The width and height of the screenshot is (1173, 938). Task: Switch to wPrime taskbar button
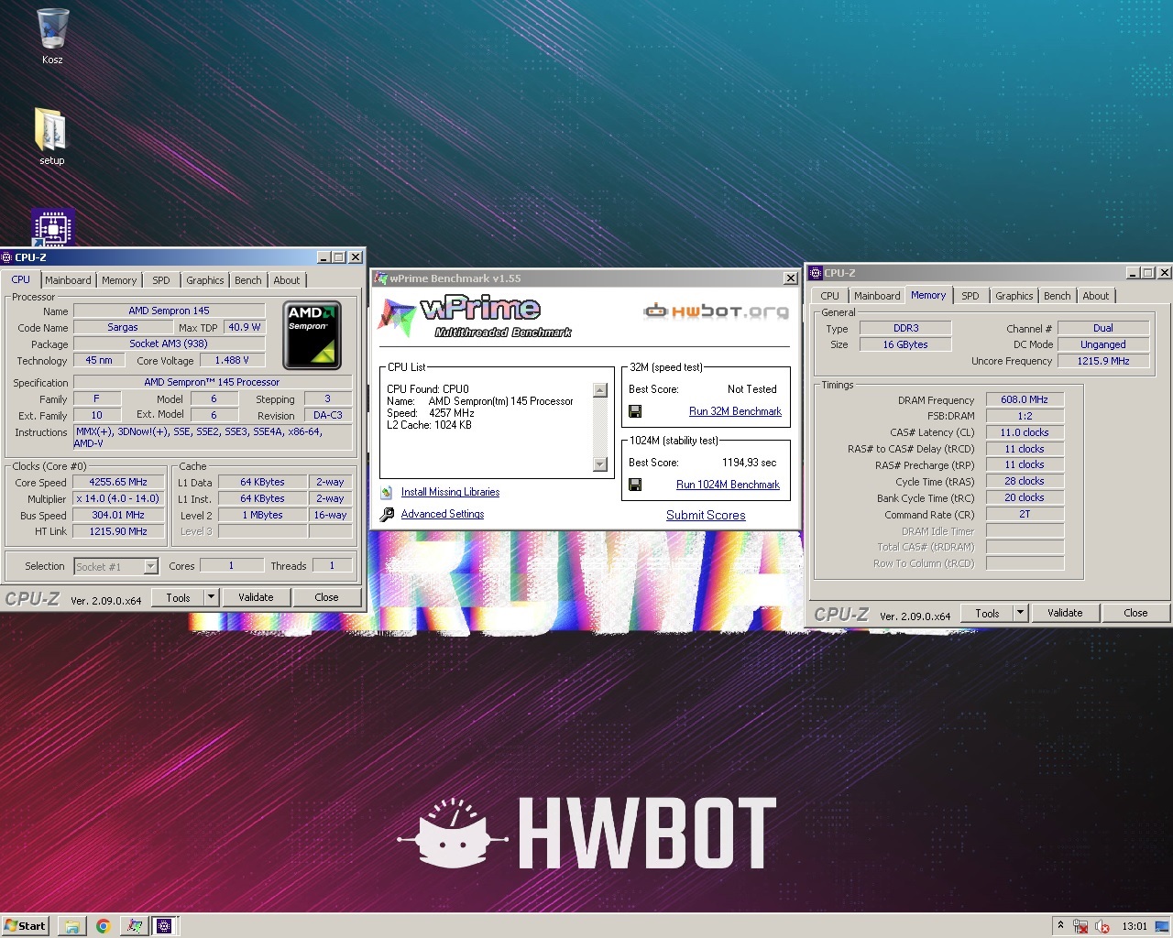pos(135,926)
